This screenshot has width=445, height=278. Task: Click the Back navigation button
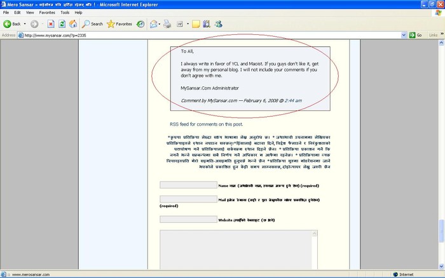tap(12, 23)
